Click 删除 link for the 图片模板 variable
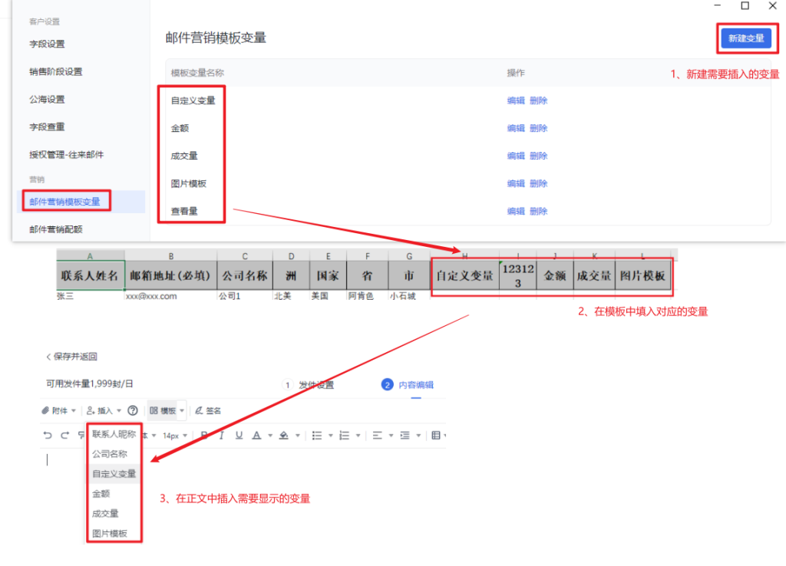This screenshot has height=566, width=786. click(538, 183)
